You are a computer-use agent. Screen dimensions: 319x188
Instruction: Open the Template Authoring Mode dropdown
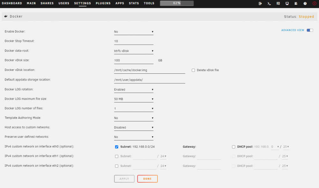click(134, 118)
